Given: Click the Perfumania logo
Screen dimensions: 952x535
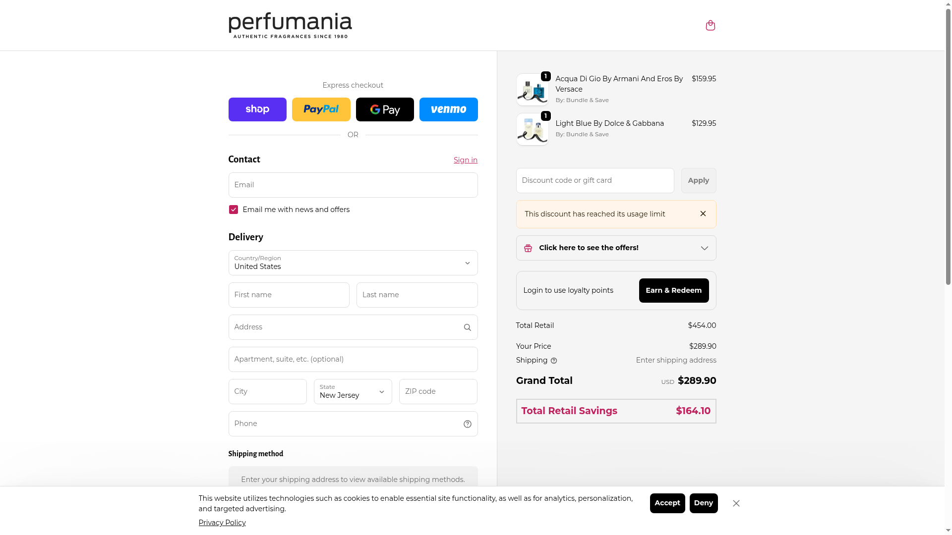Looking at the screenshot, I should [290, 25].
